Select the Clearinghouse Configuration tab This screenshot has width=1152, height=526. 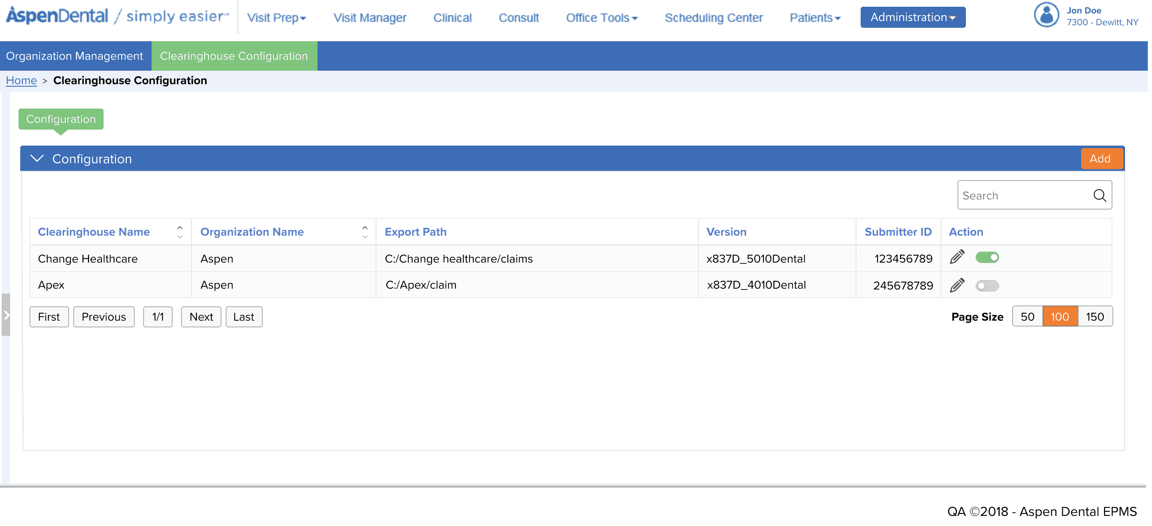234,56
